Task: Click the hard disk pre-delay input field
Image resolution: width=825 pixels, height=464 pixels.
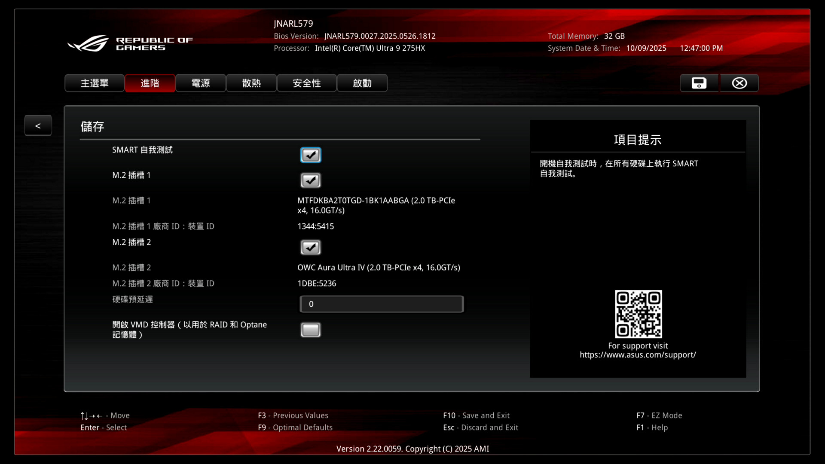Action: (382, 304)
